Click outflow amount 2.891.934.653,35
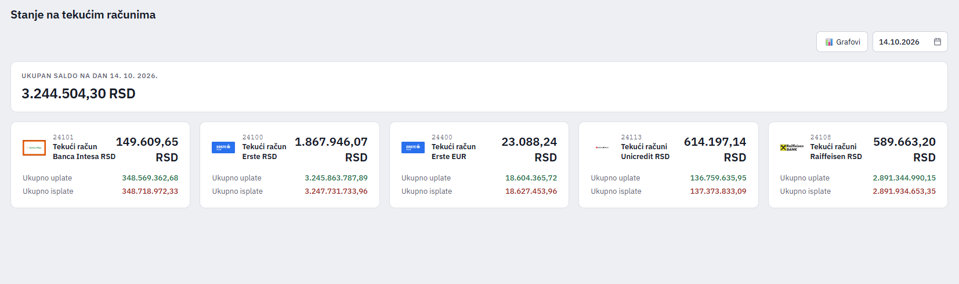This screenshot has height=284, width=959. (904, 191)
